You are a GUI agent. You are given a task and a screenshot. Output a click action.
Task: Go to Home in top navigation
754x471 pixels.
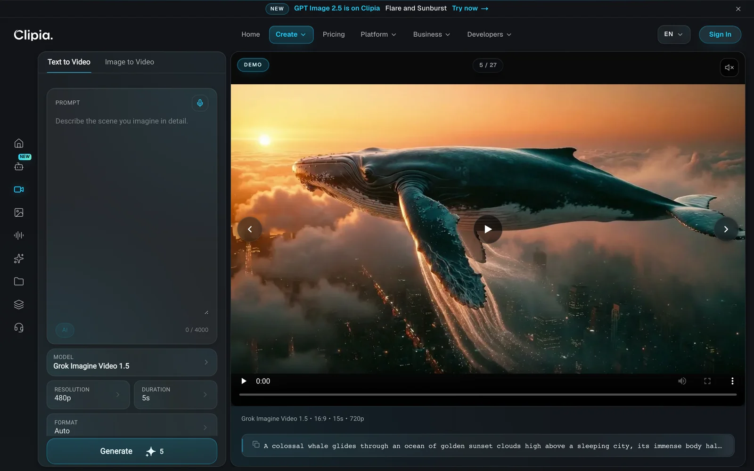click(x=251, y=34)
